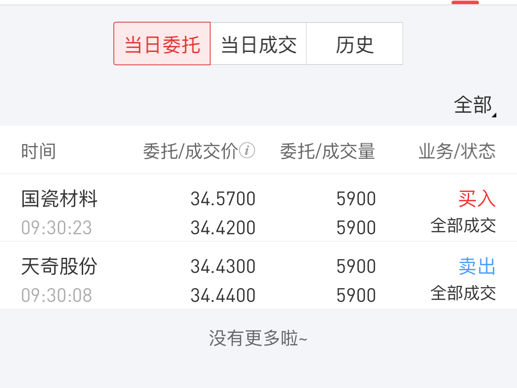
Task: Click the 委托/成交量 column header
Action: tap(328, 151)
